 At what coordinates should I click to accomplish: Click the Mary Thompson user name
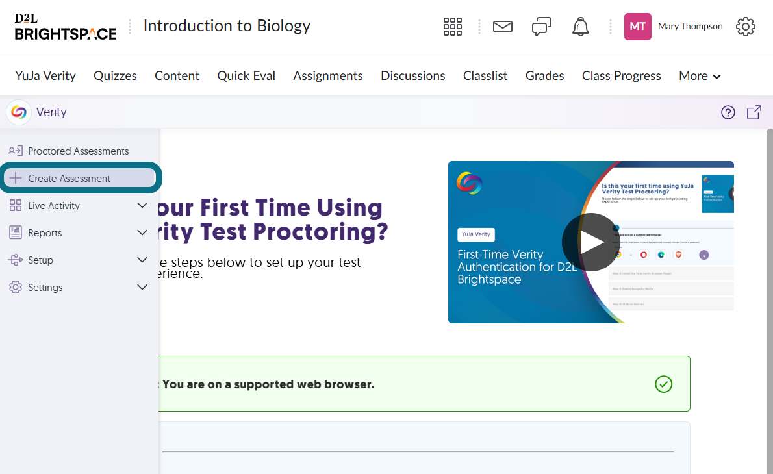tap(690, 27)
